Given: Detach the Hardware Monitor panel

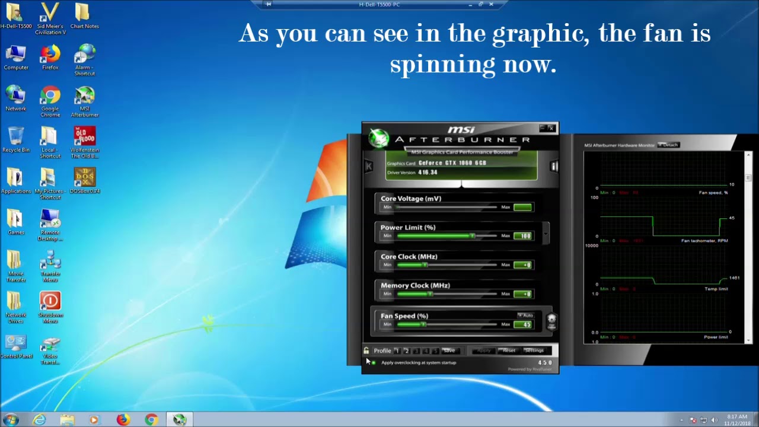Looking at the screenshot, I should point(669,145).
